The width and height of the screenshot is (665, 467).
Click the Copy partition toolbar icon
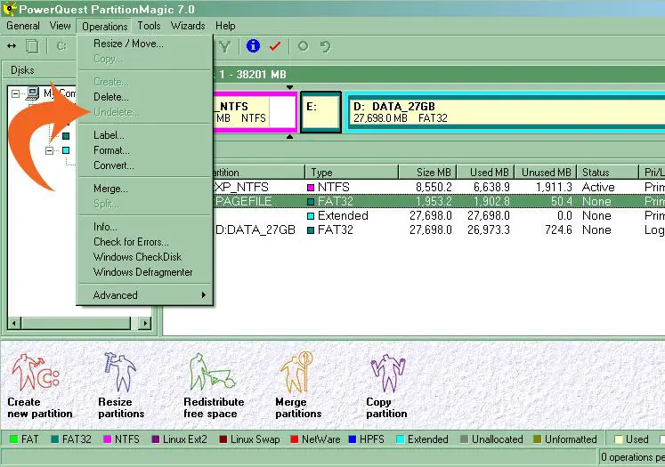click(32, 45)
